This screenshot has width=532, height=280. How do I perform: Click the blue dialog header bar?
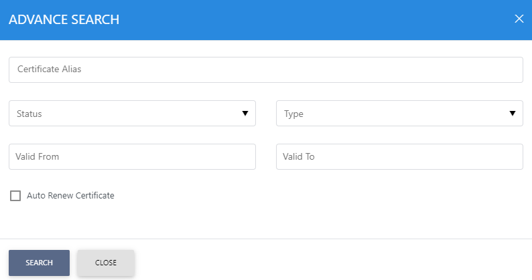pos(302,19)
